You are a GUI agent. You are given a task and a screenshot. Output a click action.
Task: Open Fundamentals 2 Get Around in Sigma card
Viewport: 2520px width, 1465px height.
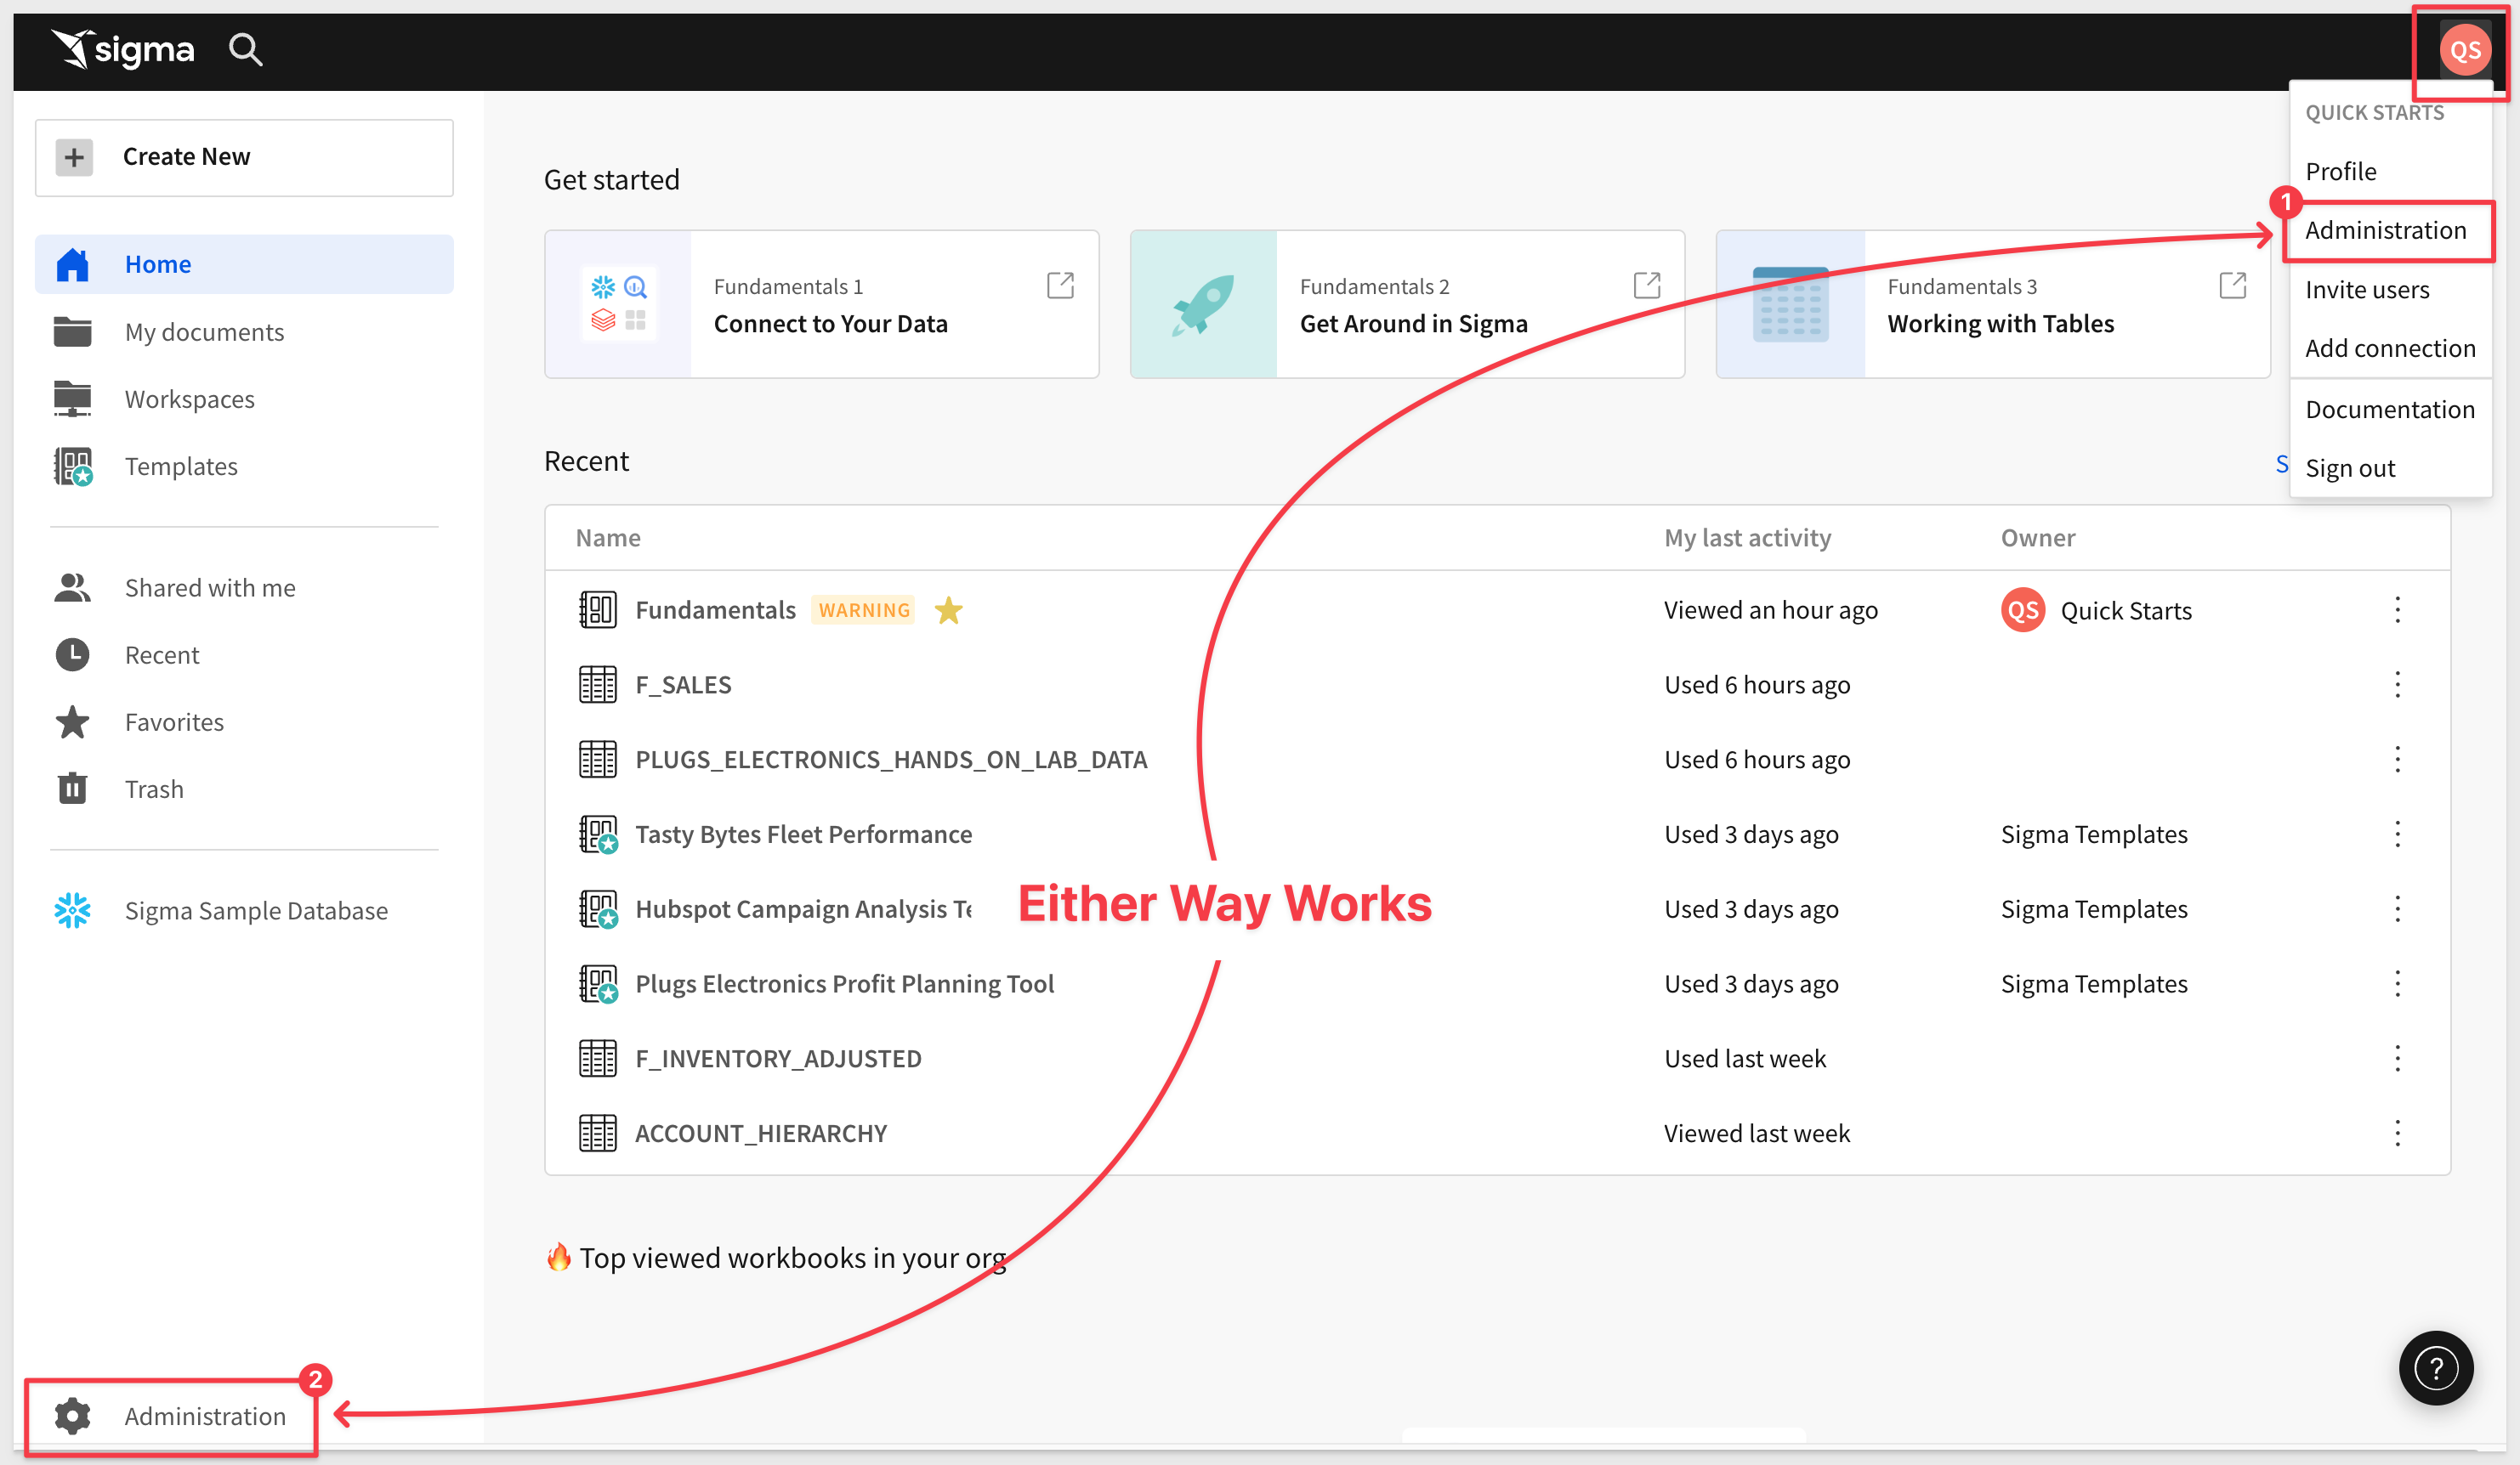pyautogui.click(x=1407, y=304)
